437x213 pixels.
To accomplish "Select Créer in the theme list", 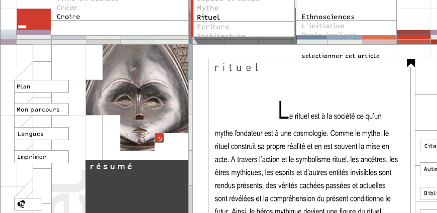I will (67, 8).
